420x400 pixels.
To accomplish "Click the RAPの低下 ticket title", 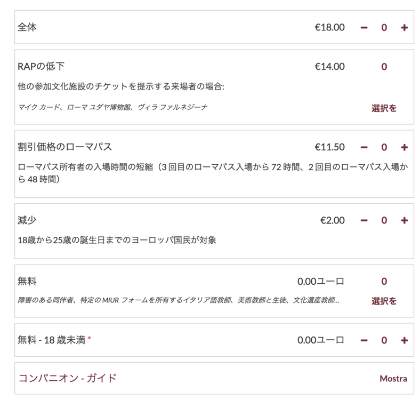I will [42, 67].
